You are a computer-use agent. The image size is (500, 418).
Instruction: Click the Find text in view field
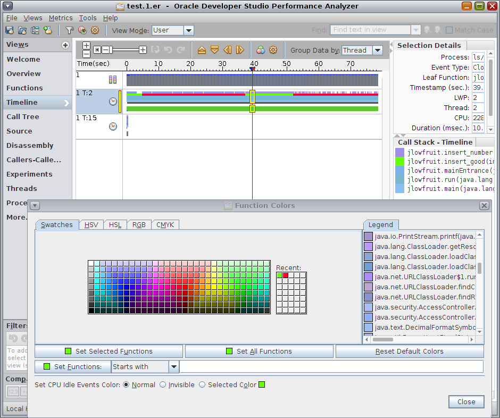pos(370,30)
